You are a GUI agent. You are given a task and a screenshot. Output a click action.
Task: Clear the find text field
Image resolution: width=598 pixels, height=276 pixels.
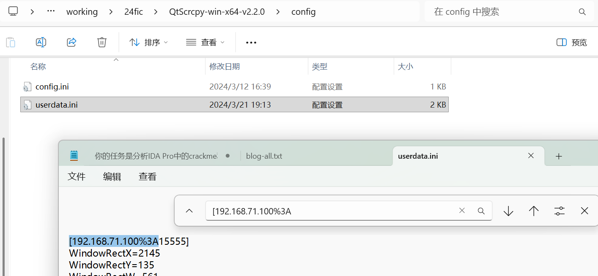[x=462, y=211]
